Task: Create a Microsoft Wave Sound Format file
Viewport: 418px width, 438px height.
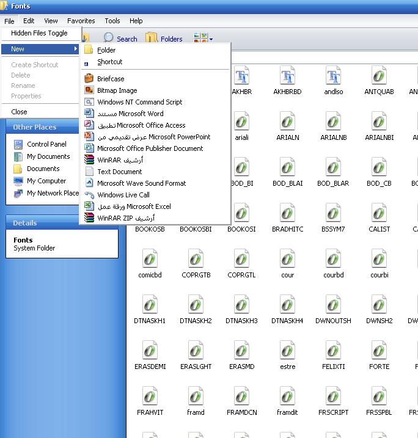Action: coord(155,183)
